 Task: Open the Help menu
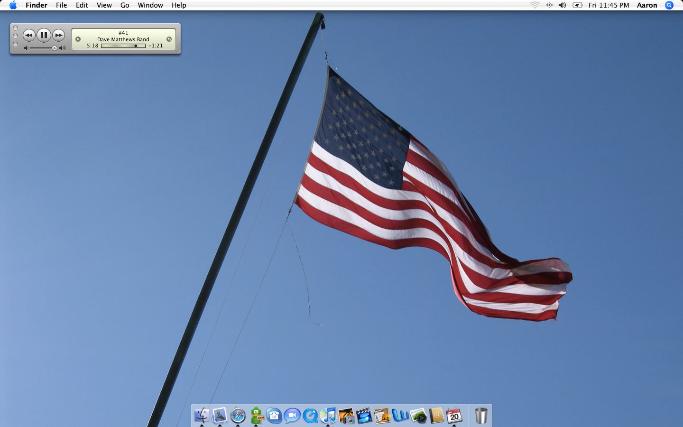(x=179, y=5)
